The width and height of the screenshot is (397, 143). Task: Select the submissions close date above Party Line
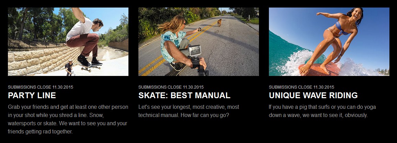point(41,87)
